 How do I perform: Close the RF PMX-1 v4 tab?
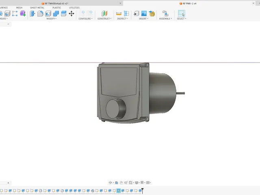(x=253, y=3)
